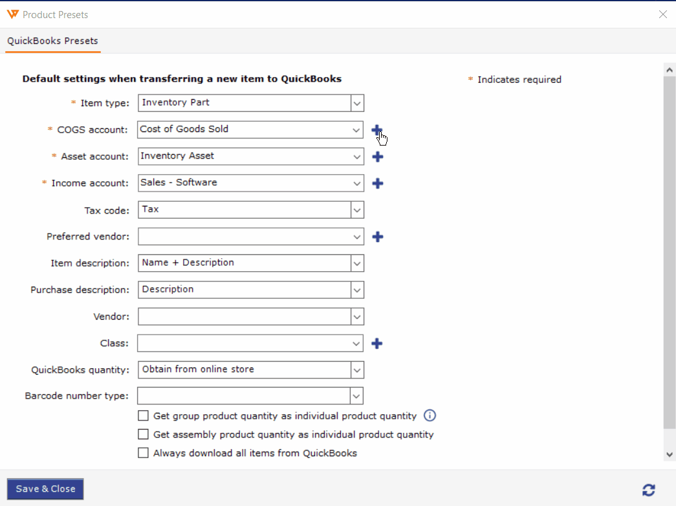
Task: Add a new Asset account with plus icon
Action: tap(378, 157)
